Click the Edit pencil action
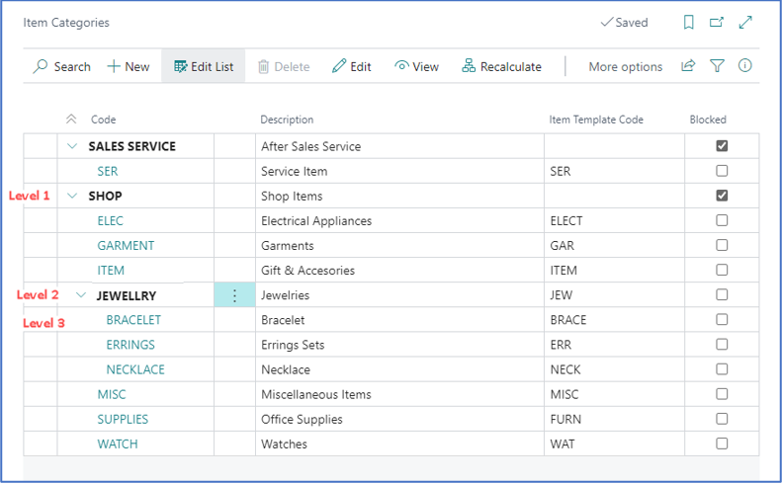 [352, 66]
